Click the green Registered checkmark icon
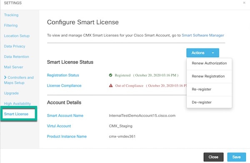 110,75
